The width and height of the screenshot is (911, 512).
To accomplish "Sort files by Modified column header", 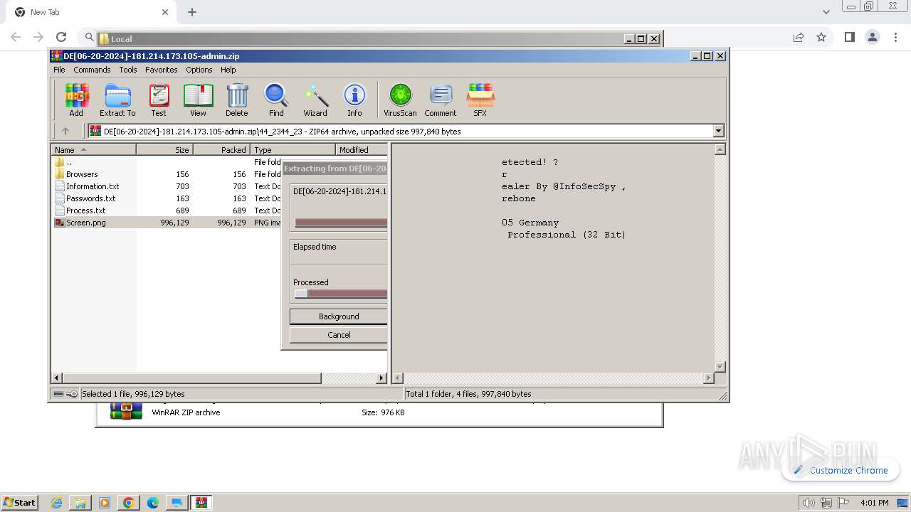I will point(362,150).
